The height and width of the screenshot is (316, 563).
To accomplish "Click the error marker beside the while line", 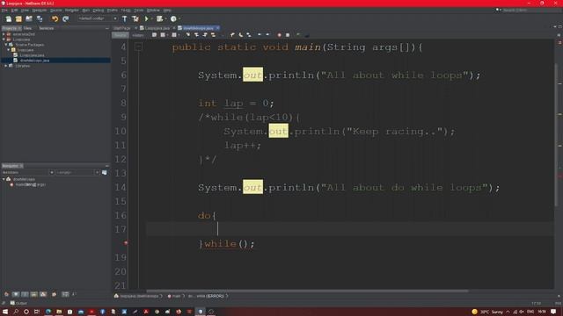I will pyautogui.click(x=126, y=243).
